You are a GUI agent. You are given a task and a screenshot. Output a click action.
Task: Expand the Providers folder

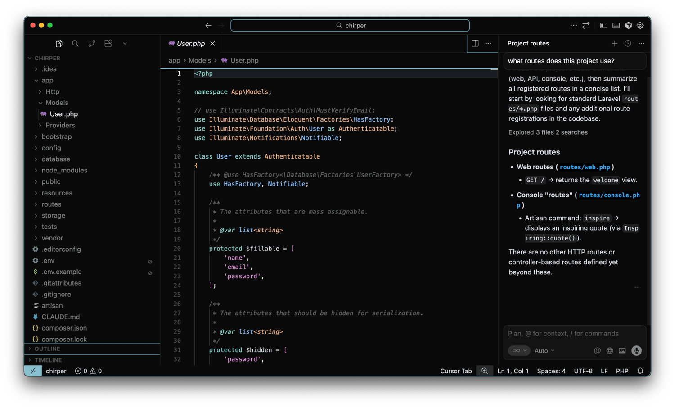coord(92,125)
